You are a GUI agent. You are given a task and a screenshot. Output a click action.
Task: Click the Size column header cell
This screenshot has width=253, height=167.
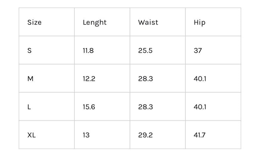[35, 22]
